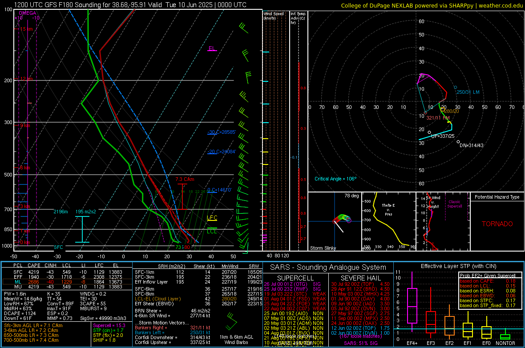Click the 0 C=14610' height label
The image size is (525, 348).
(x=219, y=190)
